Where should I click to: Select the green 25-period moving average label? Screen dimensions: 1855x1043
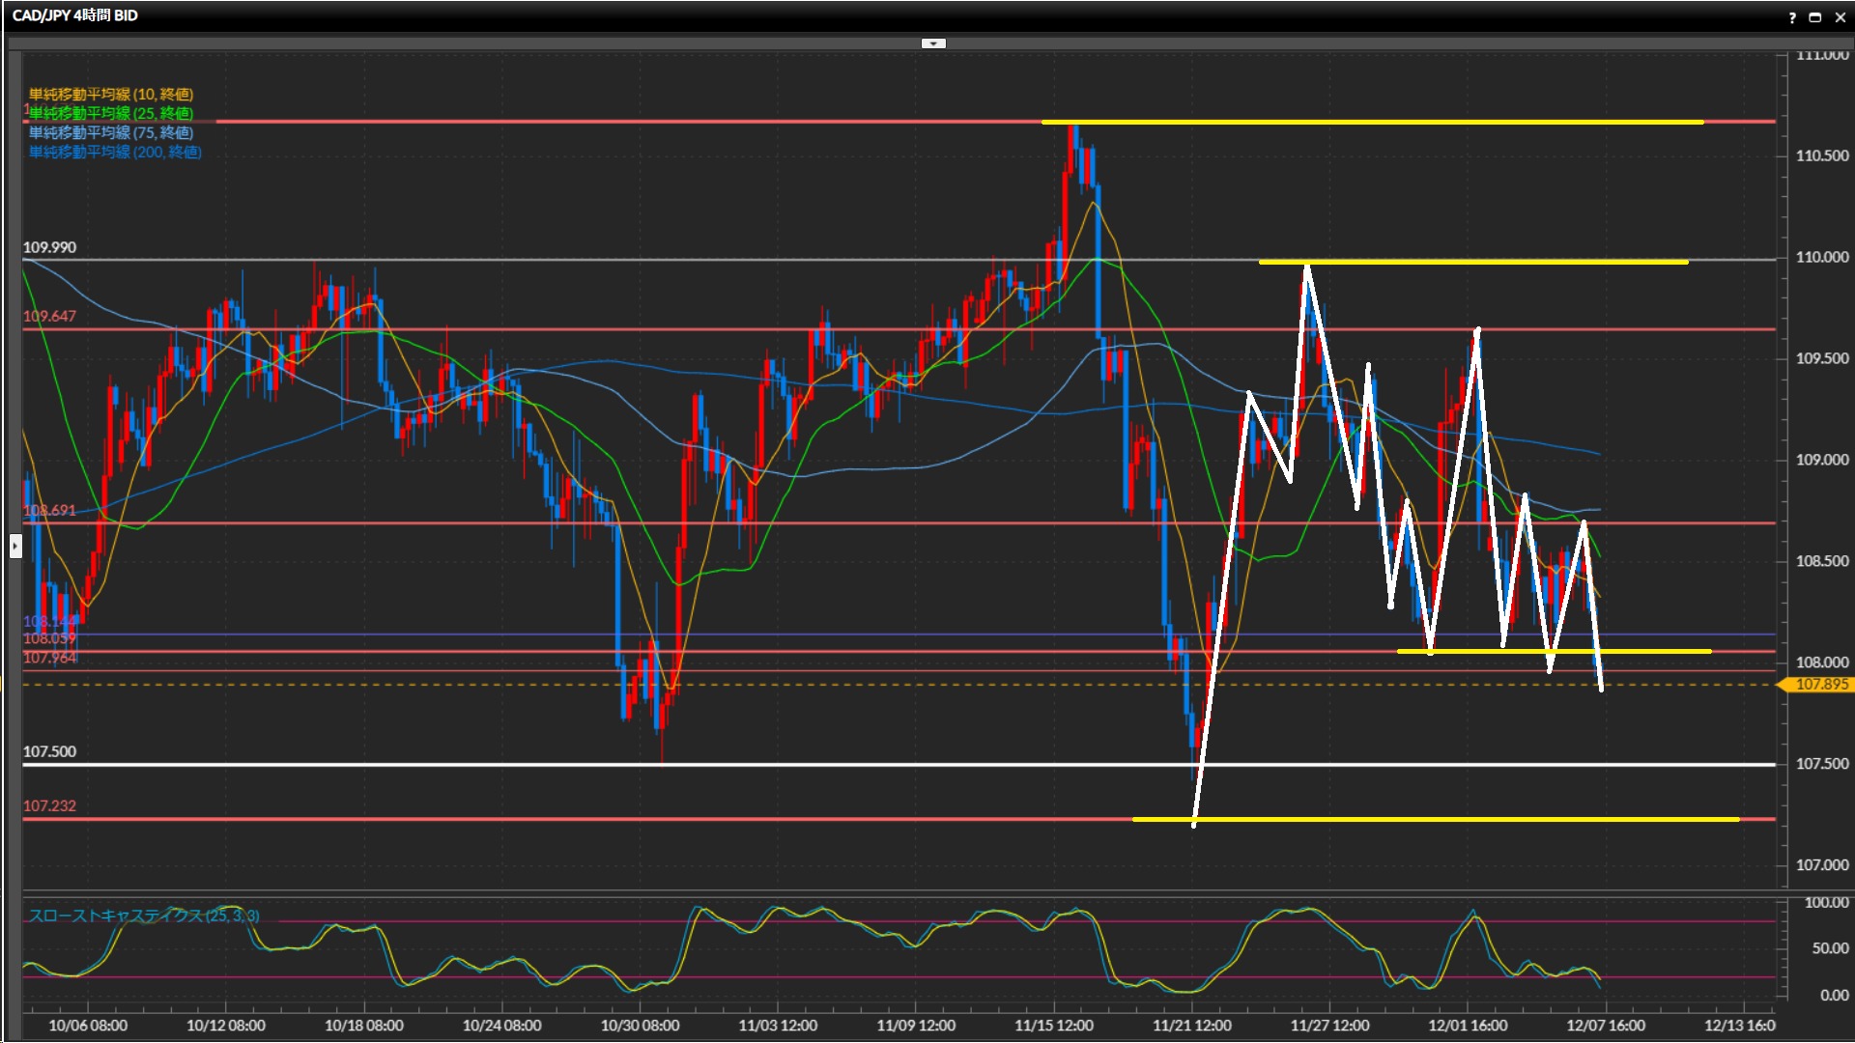[x=111, y=113]
